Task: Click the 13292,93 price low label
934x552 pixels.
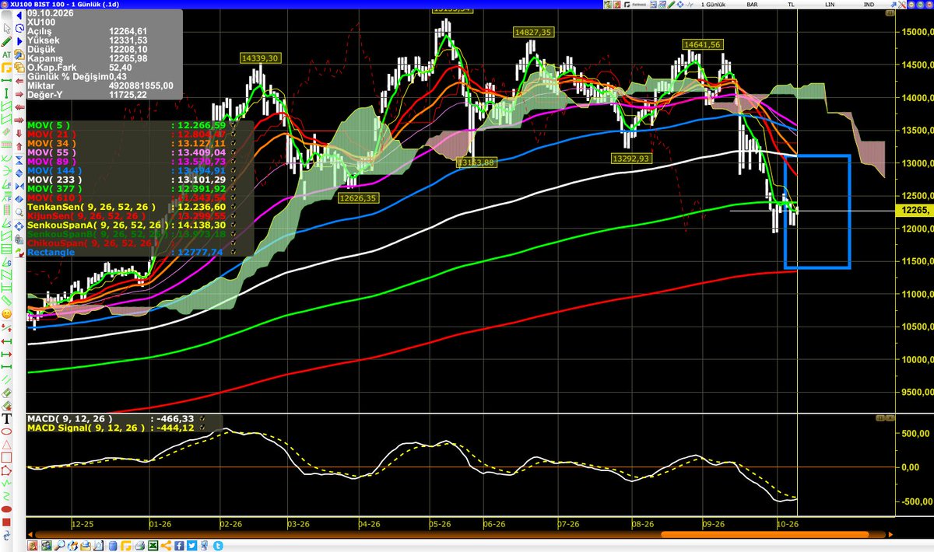Action: point(632,158)
